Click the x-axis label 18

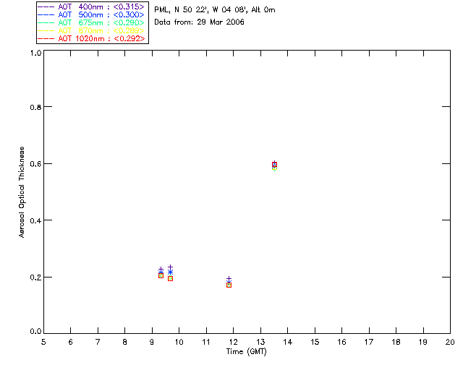click(x=396, y=342)
